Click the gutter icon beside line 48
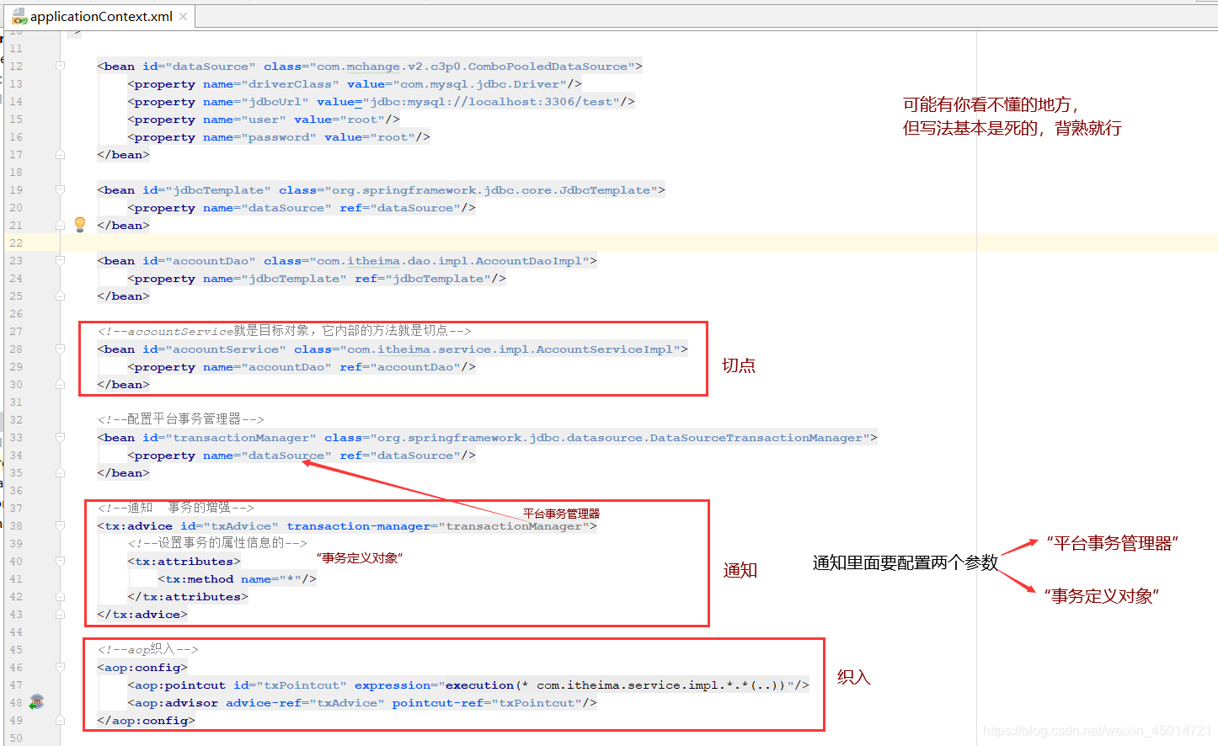The width and height of the screenshot is (1218, 746). click(x=36, y=702)
